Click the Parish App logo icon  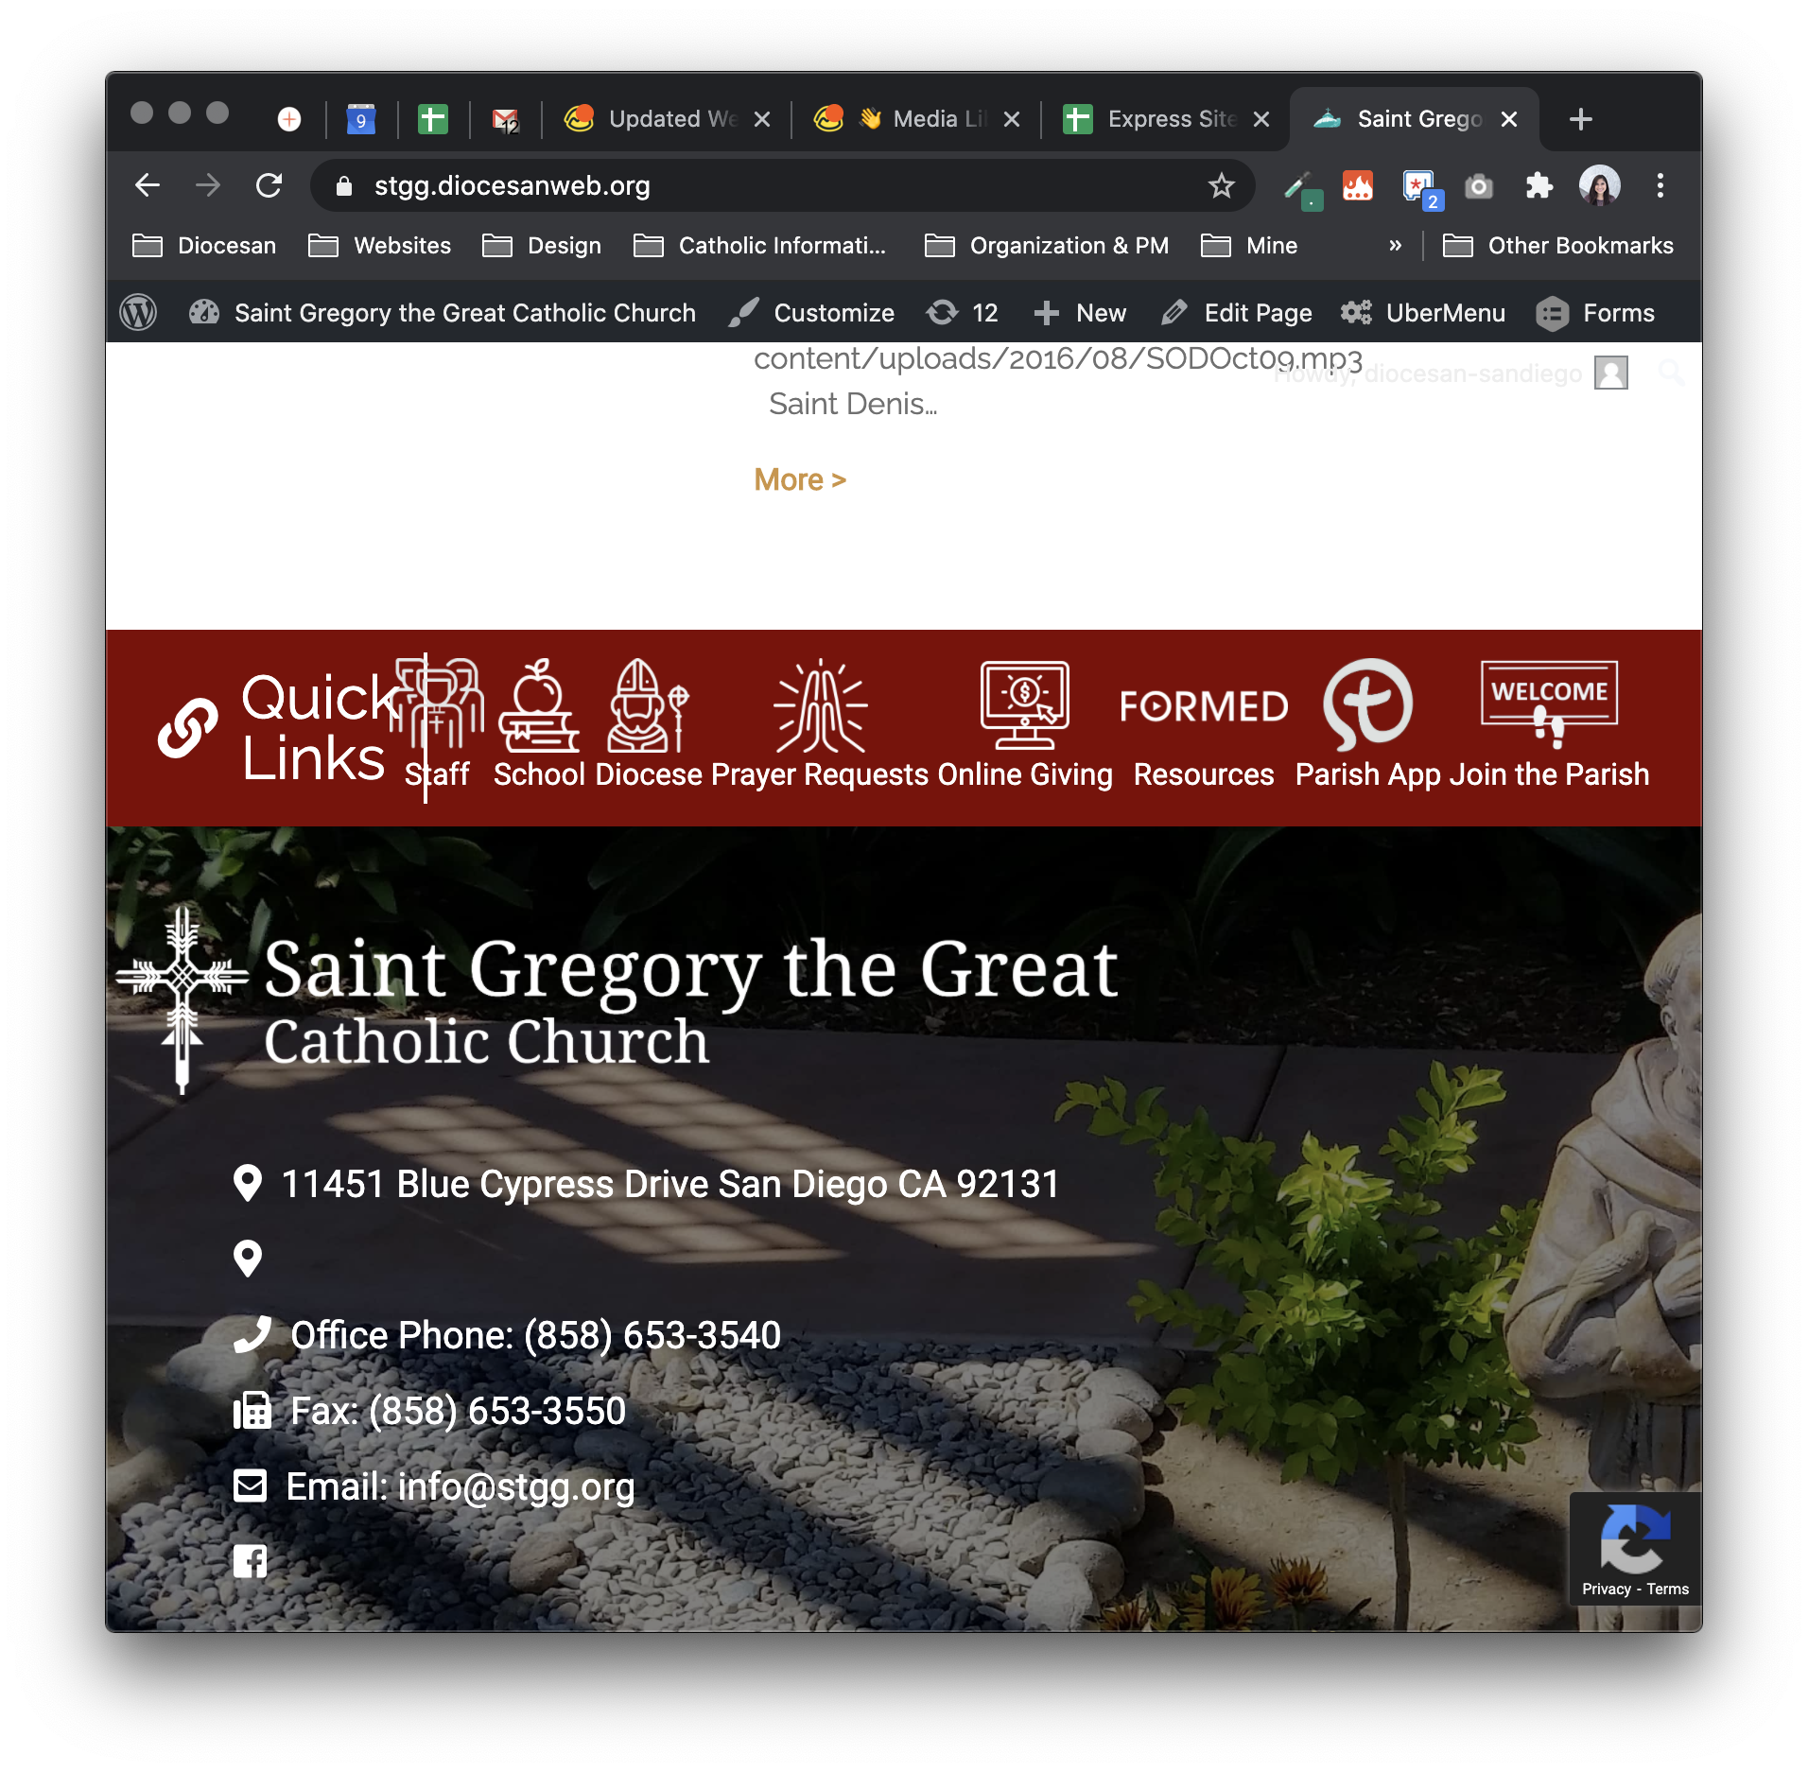click(1367, 705)
